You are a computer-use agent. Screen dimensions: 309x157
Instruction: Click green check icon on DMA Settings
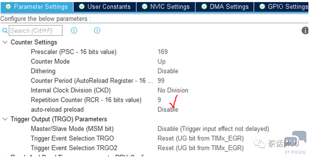(204, 7)
